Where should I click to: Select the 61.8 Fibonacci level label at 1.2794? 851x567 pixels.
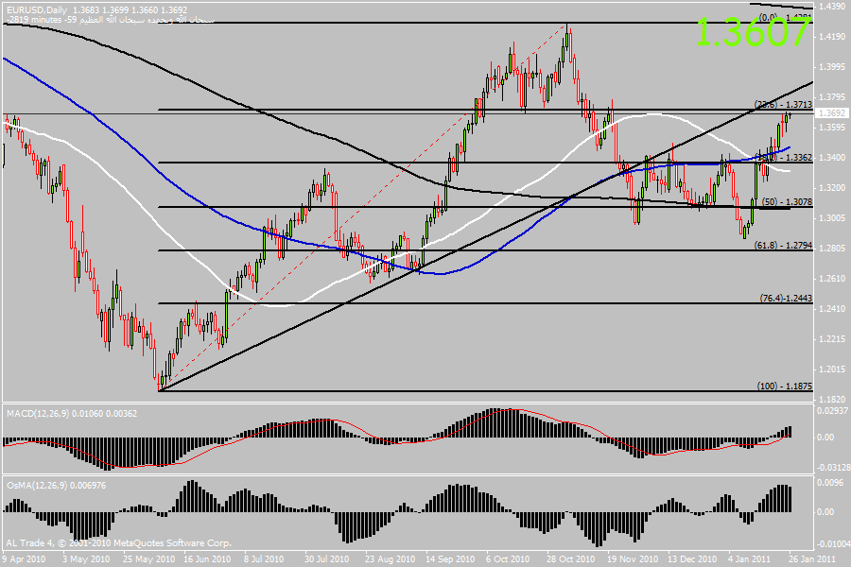(783, 246)
